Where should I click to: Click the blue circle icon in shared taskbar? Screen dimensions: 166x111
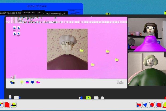(32, 82)
